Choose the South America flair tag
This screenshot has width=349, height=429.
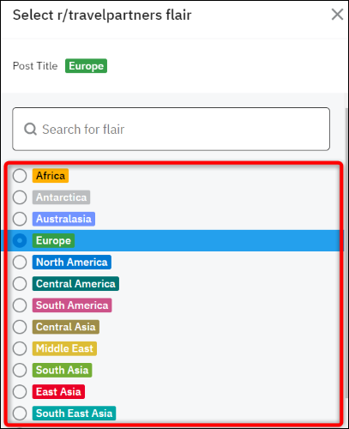(x=72, y=305)
